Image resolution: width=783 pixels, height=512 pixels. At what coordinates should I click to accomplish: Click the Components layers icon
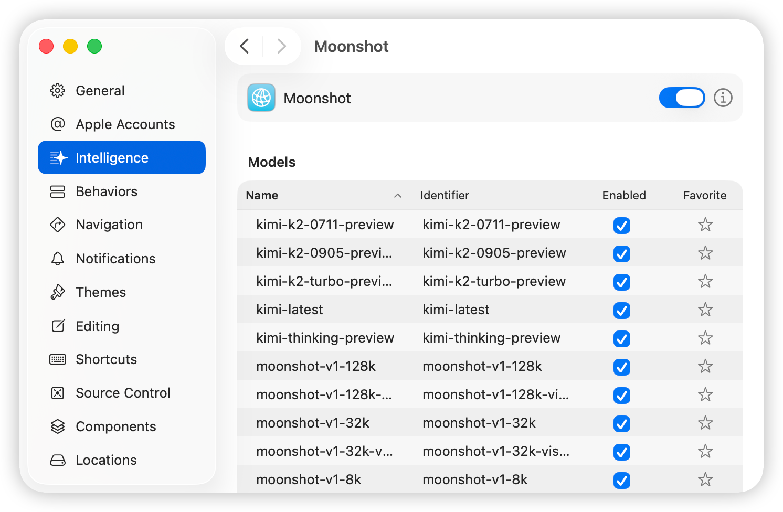57,426
